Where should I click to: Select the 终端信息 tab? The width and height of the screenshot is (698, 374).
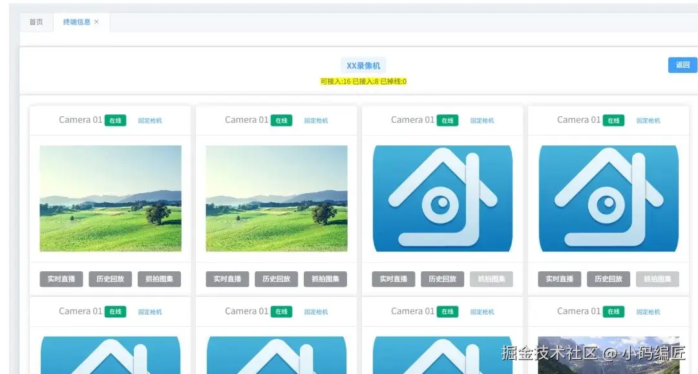coord(76,22)
